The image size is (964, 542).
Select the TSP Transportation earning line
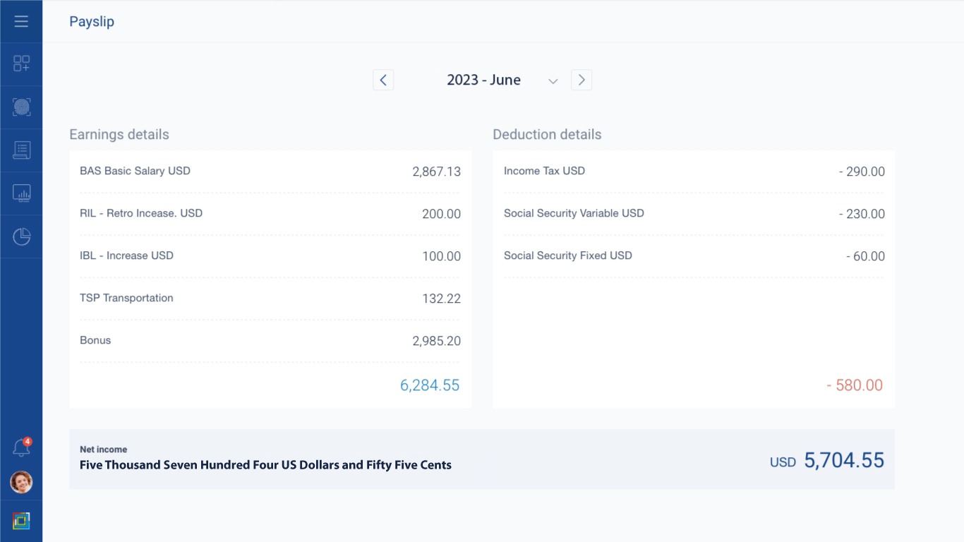coord(270,298)
